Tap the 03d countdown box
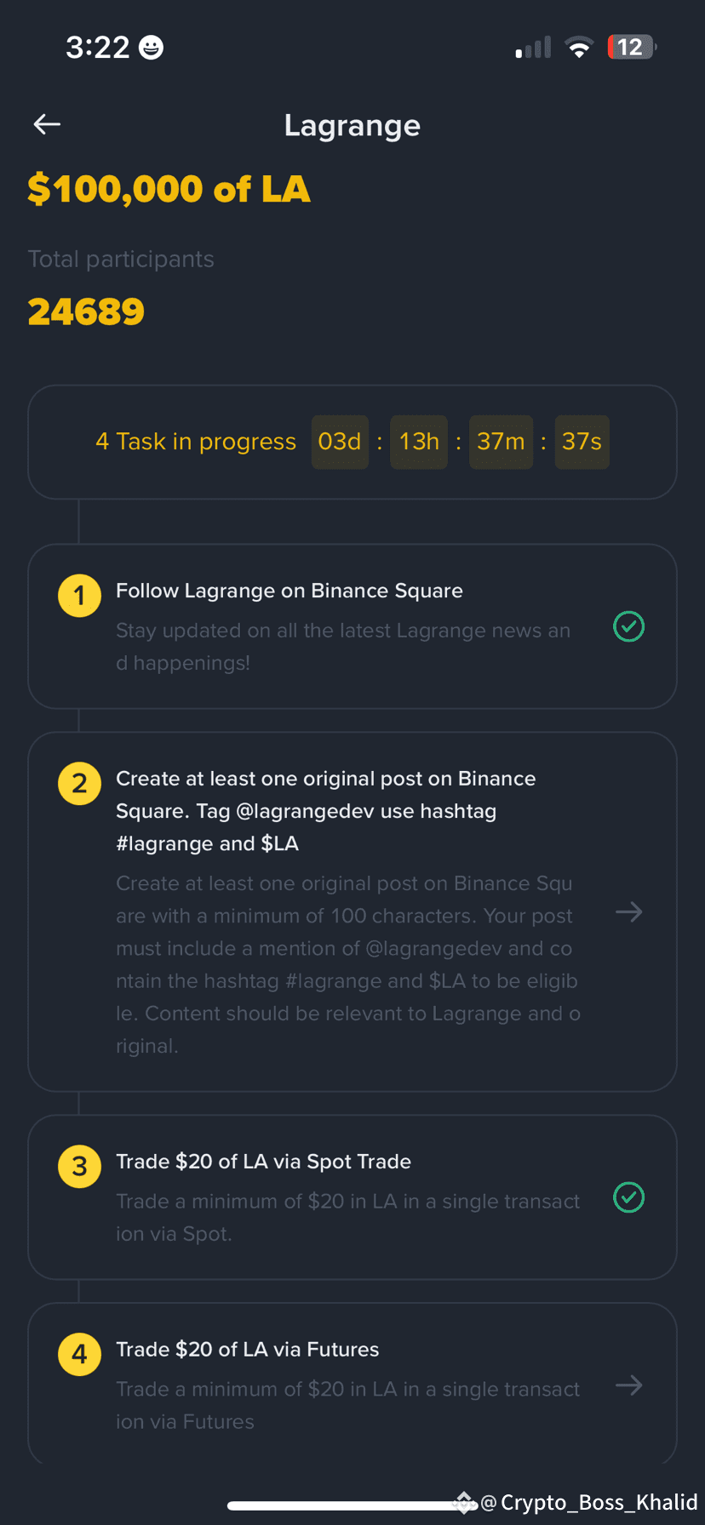 click(x=340, y=442)
